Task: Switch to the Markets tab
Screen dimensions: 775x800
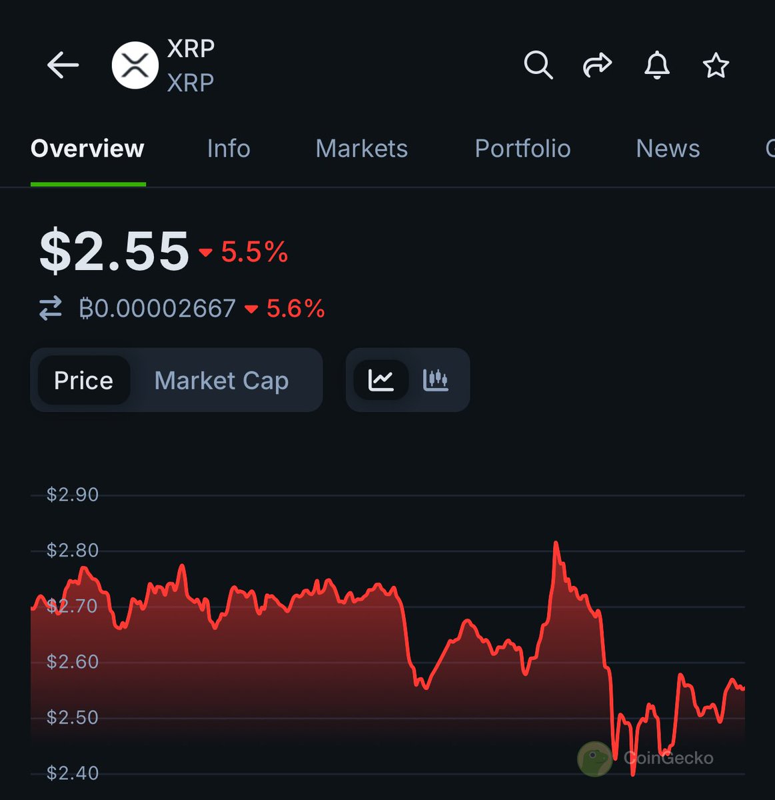Action: click(361, 149)
